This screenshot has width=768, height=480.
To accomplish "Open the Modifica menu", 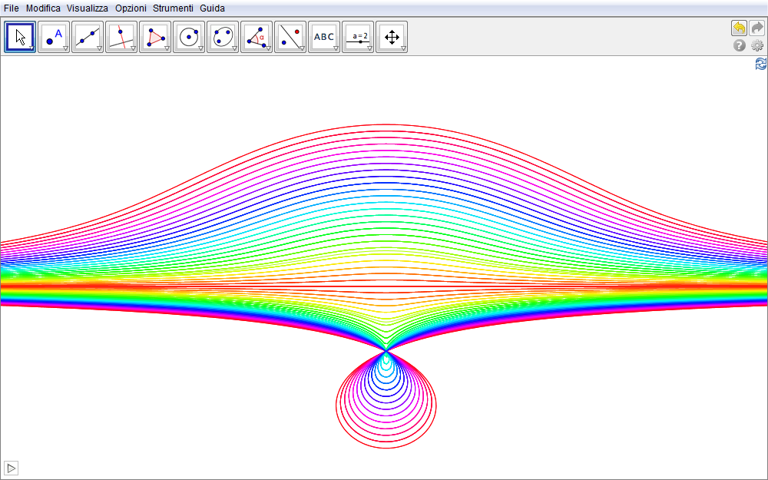I will pos(43,8).
